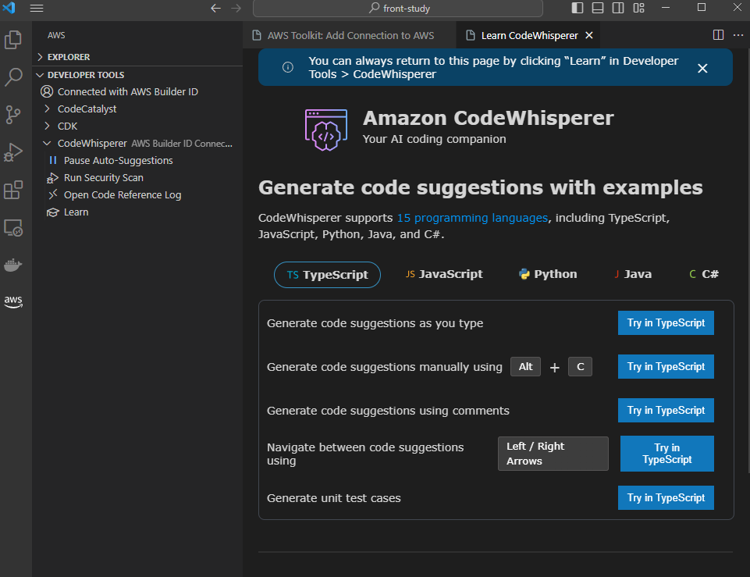Select the Python language tab
The width and height of the screenshot is (750, 577).
coord(548,274)
